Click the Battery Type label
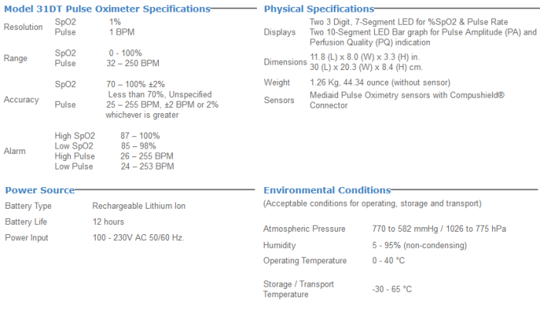 (x=29, y=206)
